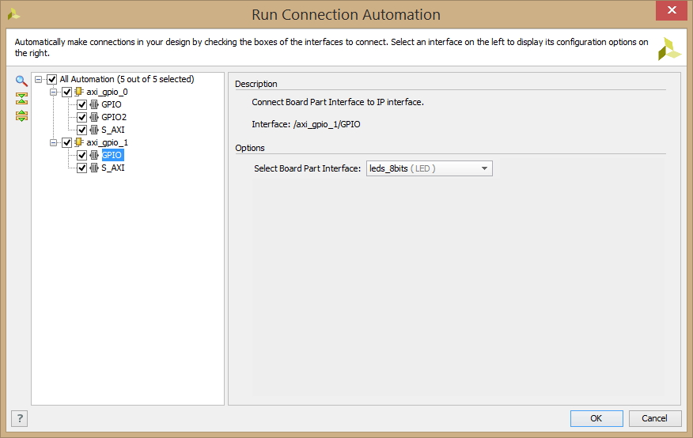Screen dimensions: 693x438
Task: Confirm with the OK button
Action: tap(596, 418)
